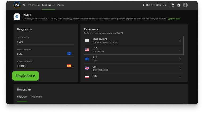The image size is (204, 132).
Task: Expand the ІСПАНІЯ country dropdown
Action: [70, 66]
